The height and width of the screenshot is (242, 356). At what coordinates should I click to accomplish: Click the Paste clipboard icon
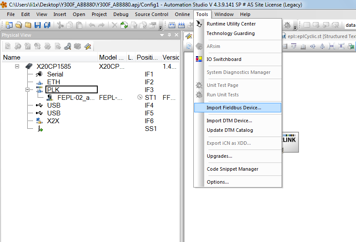pyautogui.click(x=79, y=25)
